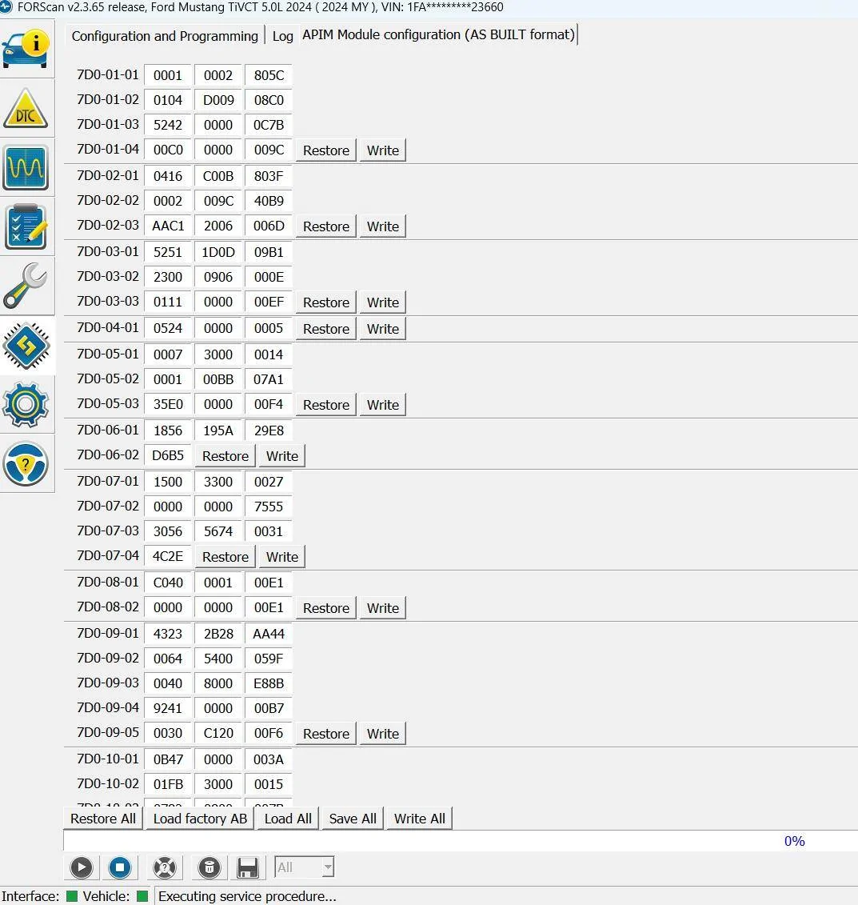
Task: Edit the 5242 field in 7D0-01-03
Action: (168, 125)
